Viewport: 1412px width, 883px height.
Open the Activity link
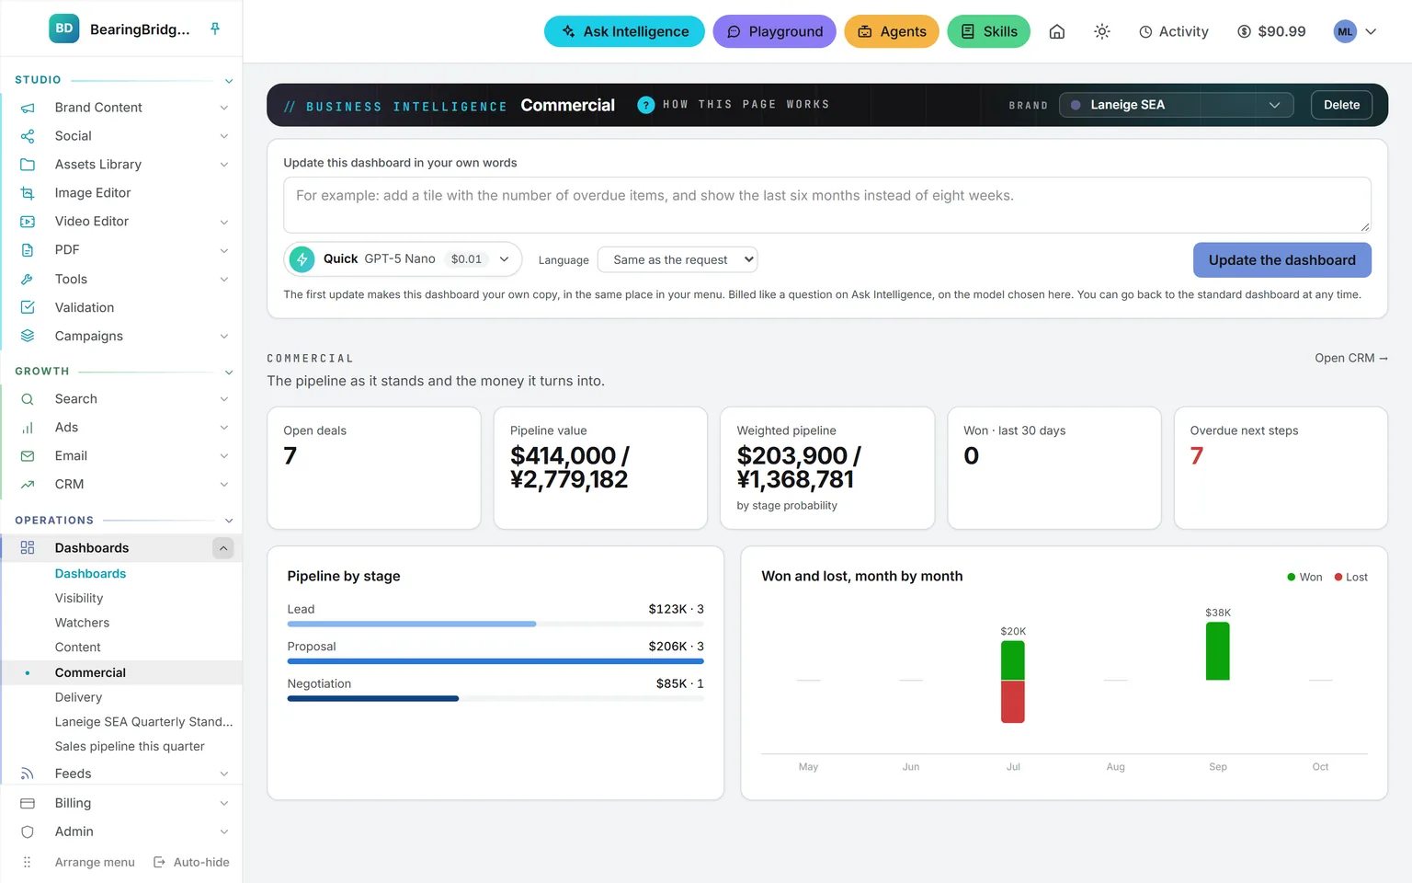(x=1173, y=31)
